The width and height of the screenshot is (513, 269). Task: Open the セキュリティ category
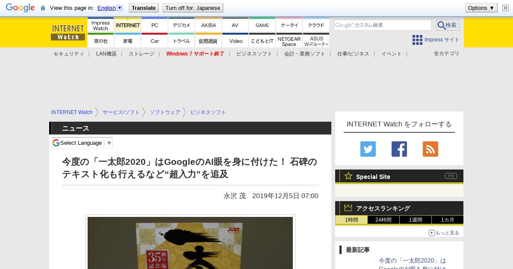pyautogui.click(x=68, y=54)
